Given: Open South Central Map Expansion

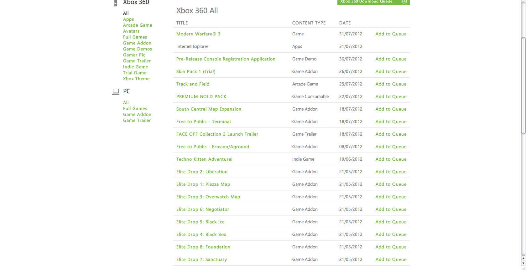Looking at the screenshot, I should pyautogui.click(x=209, y=109).
